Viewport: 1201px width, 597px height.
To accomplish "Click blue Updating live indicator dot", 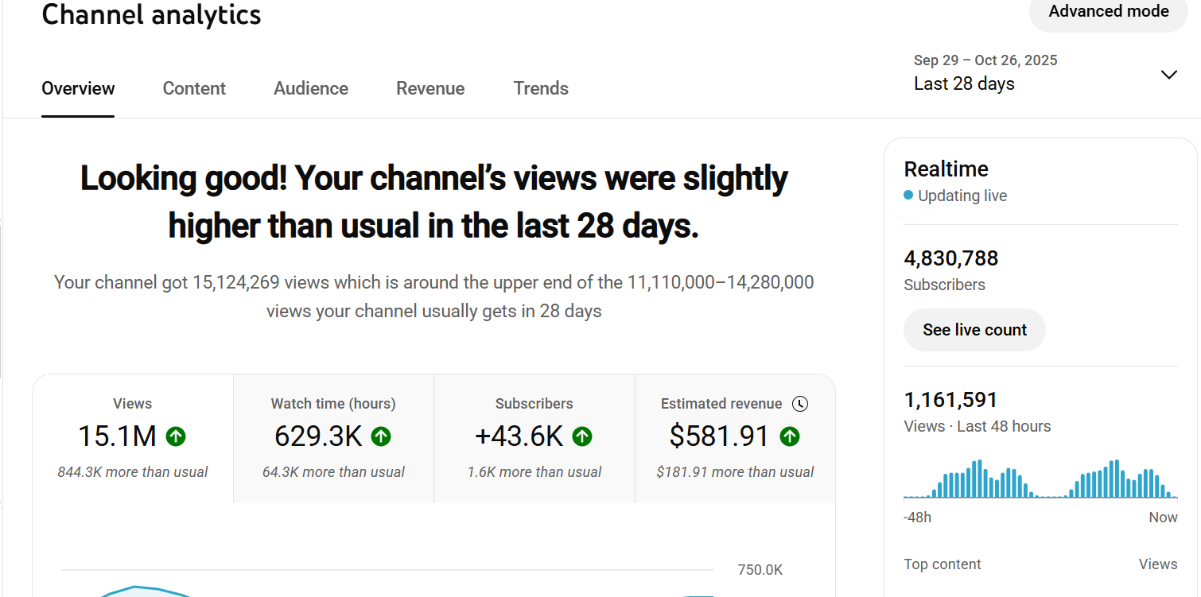I will [x=908, y=196].
